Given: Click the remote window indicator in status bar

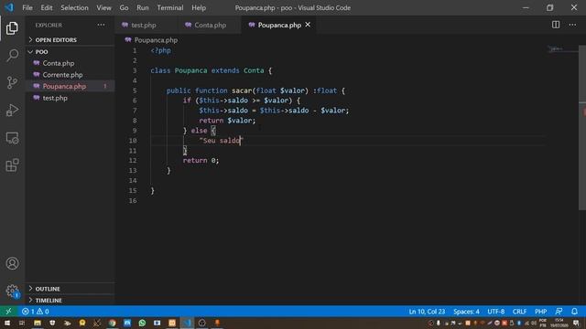Looking at the screenshot, I should (x=8, y=311).
